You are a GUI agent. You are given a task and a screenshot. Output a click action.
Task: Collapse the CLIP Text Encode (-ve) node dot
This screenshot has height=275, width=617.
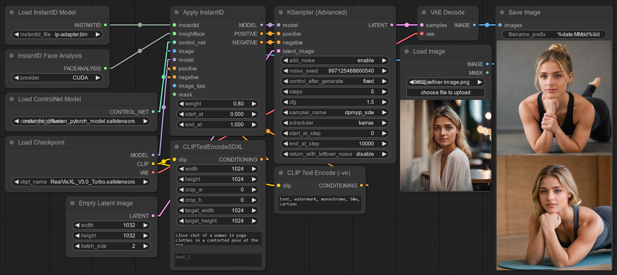(281, 173)
